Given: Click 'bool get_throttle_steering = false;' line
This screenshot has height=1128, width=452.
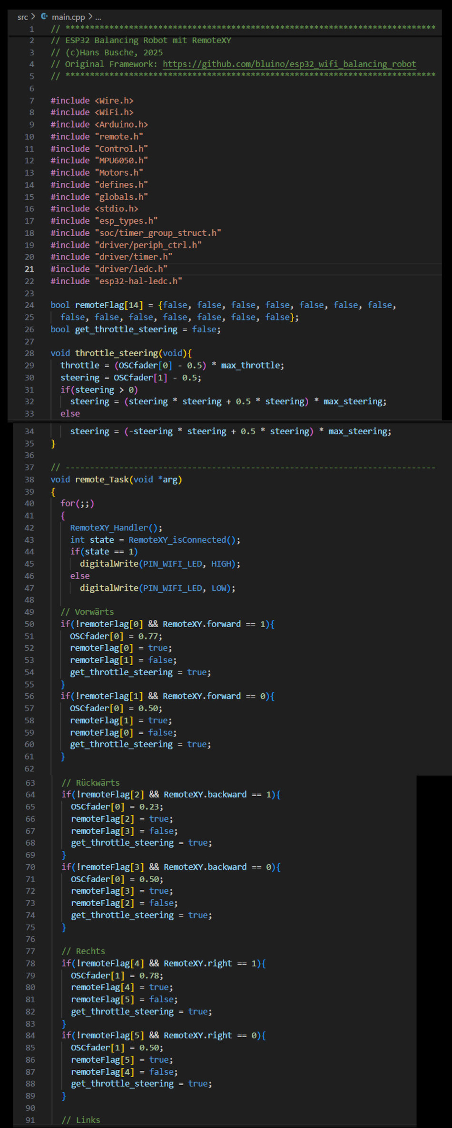Looking at the screenshot, I should tap(136, 329).
